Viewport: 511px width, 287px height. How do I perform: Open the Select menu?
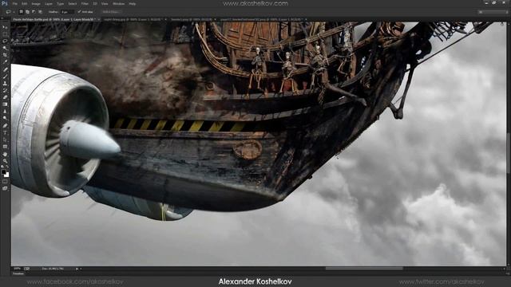coord(73,3)
